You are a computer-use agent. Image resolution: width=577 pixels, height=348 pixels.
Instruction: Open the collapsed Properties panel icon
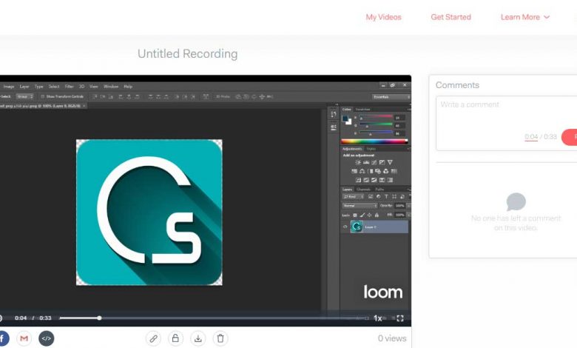334,127
